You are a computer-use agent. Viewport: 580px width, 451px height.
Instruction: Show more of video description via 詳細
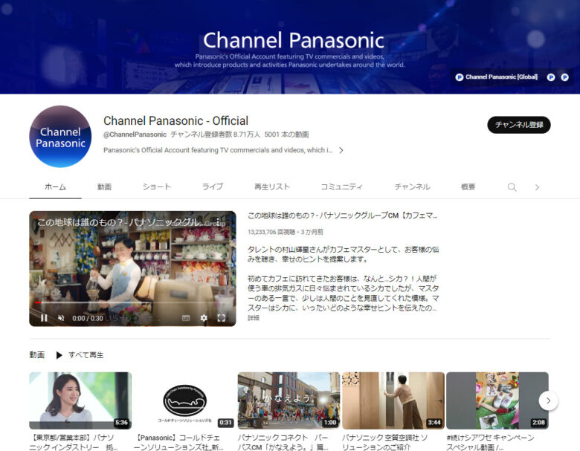tap(254, 317)
